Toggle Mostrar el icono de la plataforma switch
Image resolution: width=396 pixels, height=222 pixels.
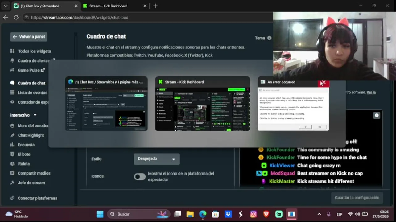click(140, 176)
